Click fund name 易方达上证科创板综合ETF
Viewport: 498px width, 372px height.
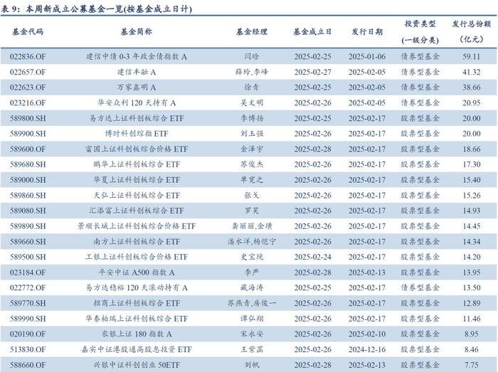(x=137, y=118)
